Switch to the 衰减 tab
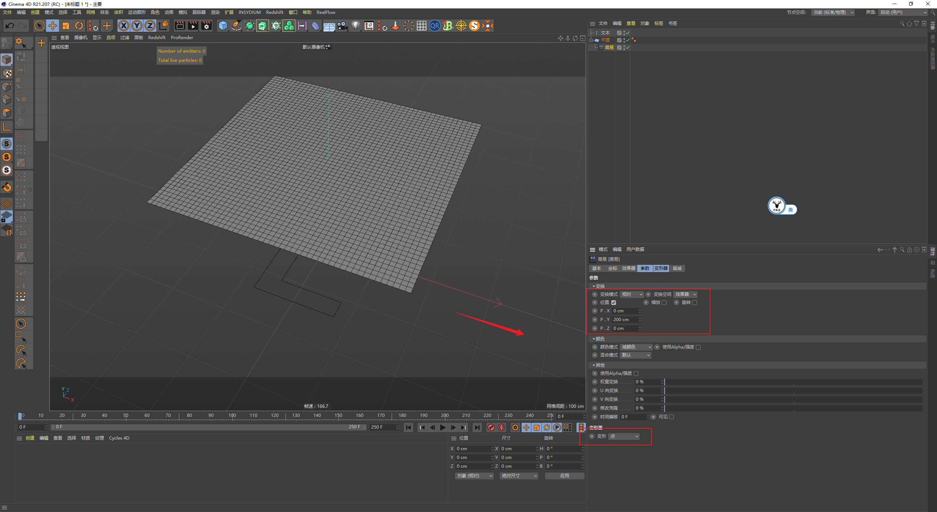 pos(677,268)
